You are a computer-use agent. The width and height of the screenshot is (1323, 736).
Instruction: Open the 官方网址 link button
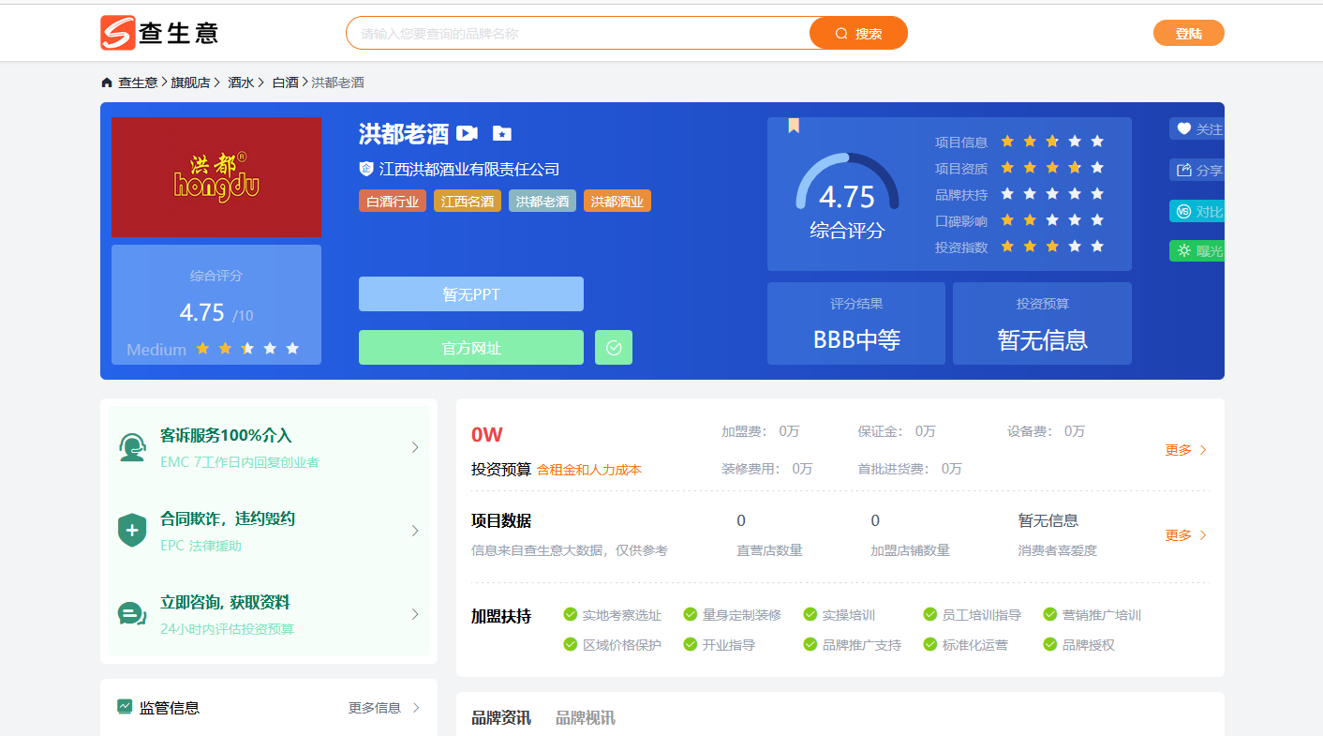(471, 348)
